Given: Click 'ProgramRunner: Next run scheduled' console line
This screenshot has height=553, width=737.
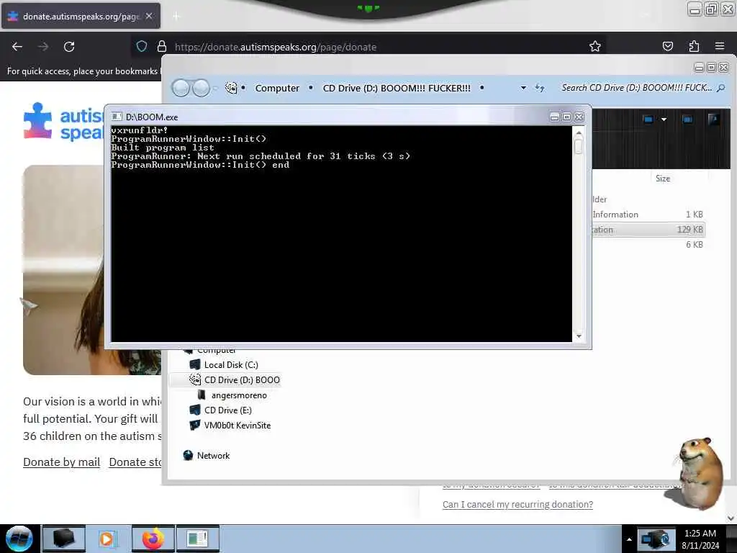Looking at the screenshot, I should 261,156.
